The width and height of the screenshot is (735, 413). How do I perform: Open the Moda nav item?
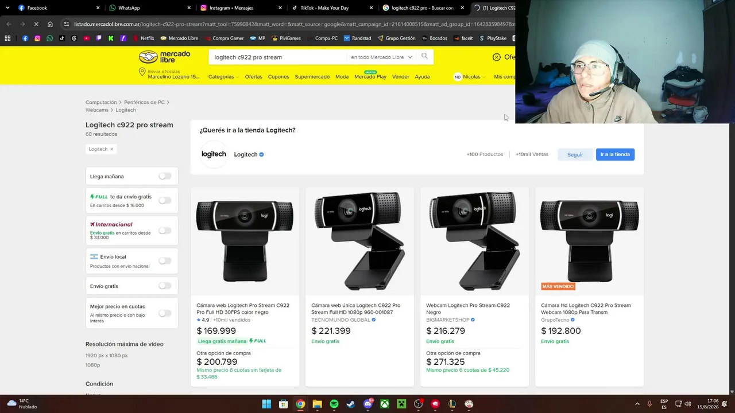(342, 77)
